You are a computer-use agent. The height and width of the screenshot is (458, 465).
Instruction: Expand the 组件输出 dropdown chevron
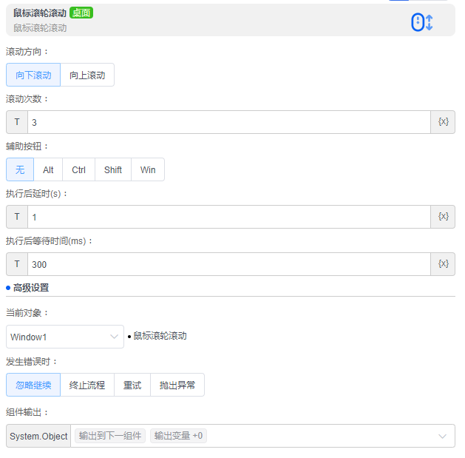click(443, 436)
